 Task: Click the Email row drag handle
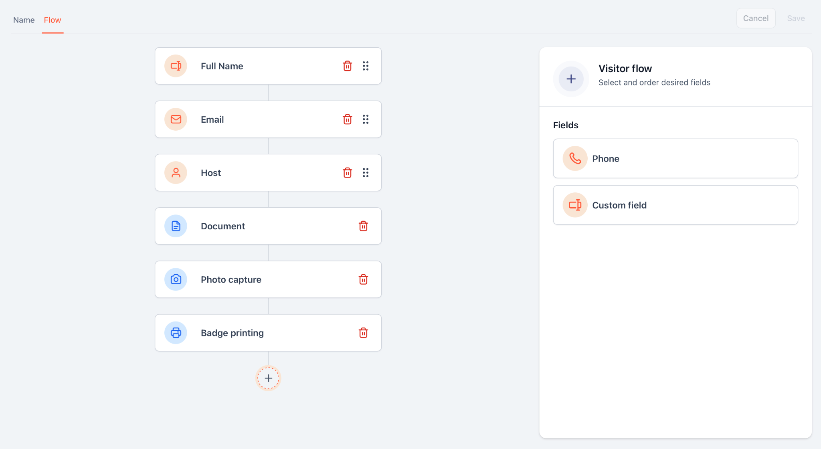point(366,119)
